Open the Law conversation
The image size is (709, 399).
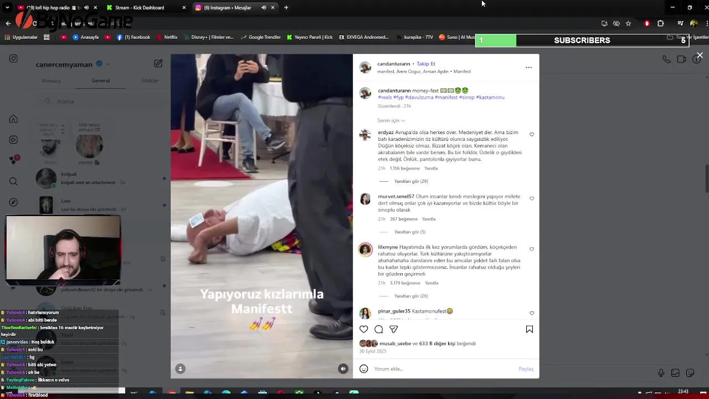click(x=100, y=205)
